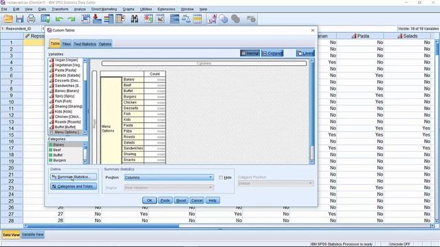Open variables info toolbar icon

point(109,19)
